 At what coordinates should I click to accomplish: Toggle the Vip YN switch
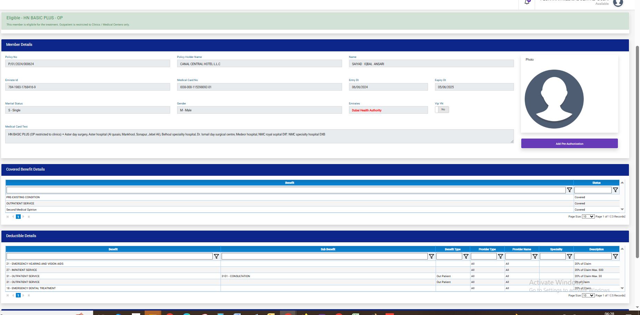(x=442, y=110)
